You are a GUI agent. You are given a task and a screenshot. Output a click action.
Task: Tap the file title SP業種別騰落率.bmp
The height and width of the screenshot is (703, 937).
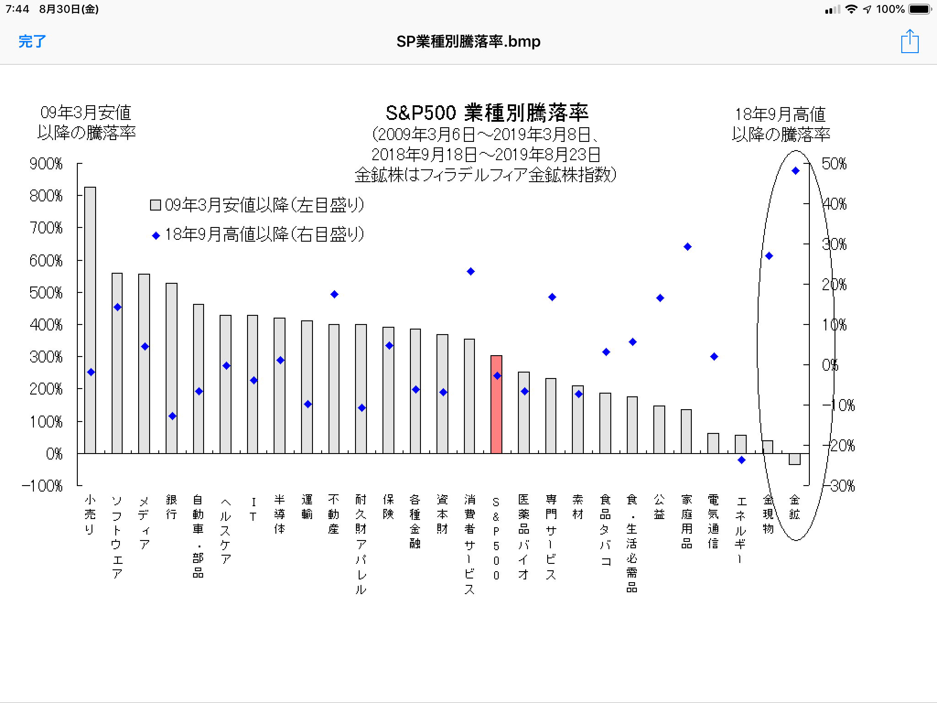tap(468, 42)
